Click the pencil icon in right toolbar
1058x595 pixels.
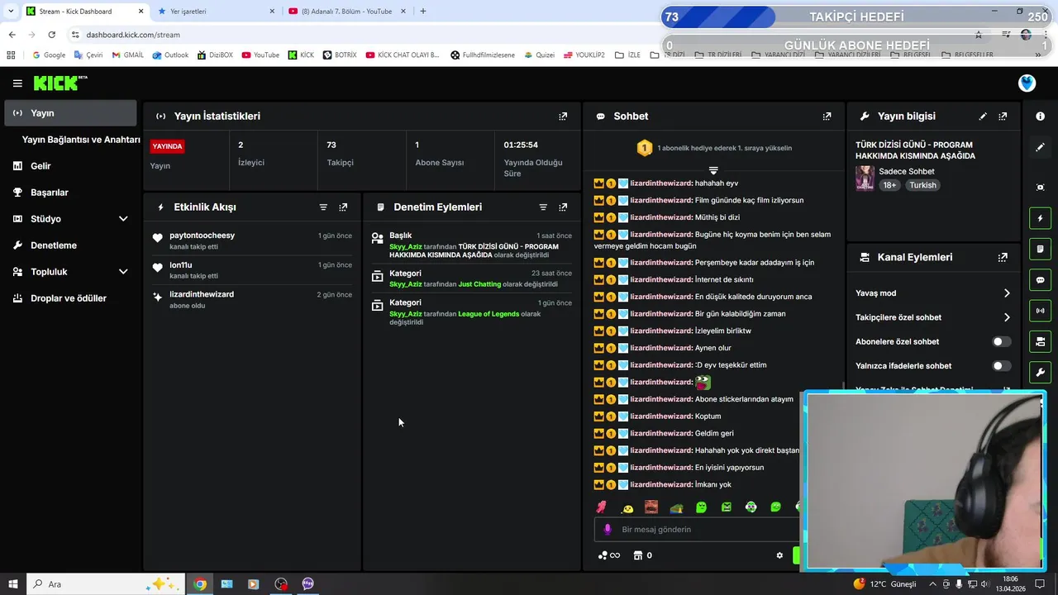coord(1041,147)
